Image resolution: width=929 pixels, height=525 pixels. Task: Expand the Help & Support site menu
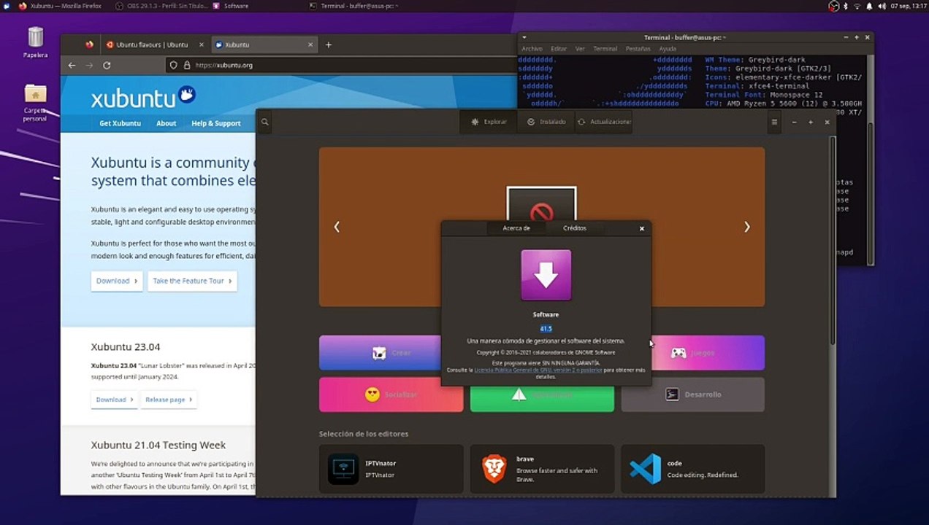click(216, 123)
